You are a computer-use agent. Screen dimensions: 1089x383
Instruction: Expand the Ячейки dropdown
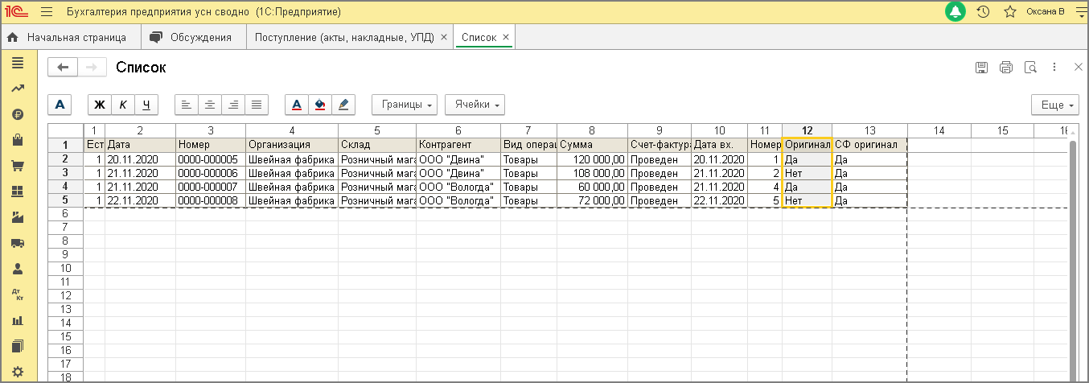[475, 105]
